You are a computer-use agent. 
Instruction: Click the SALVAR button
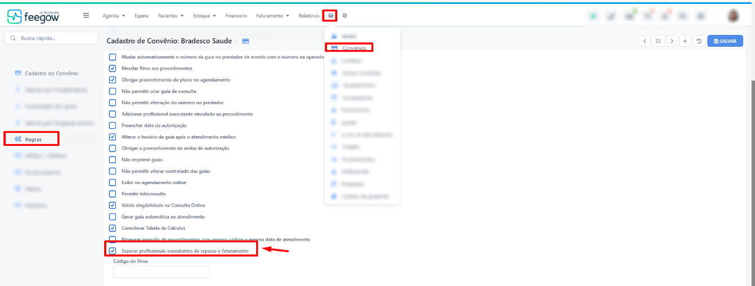pos(725,41)
